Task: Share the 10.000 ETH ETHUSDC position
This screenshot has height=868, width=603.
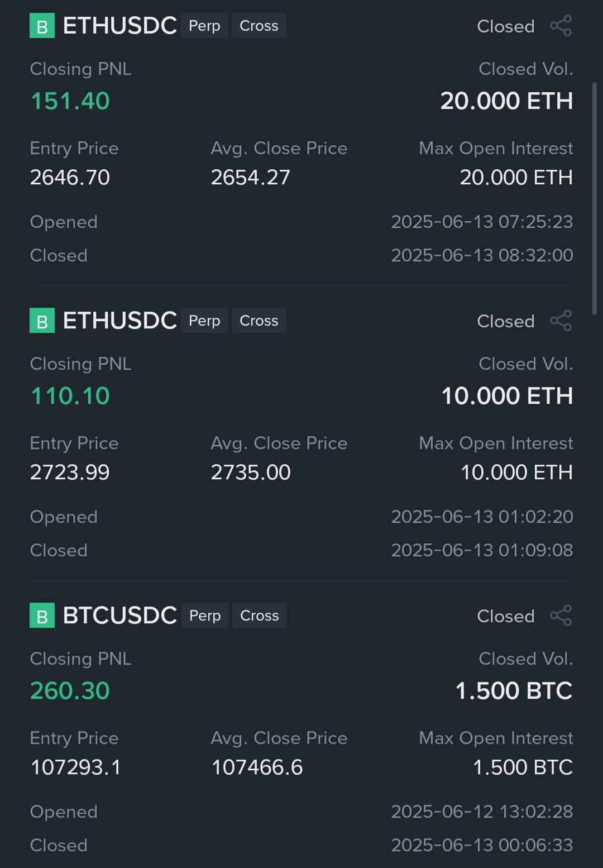Action: pyautogui.click(x=561, y=321)
